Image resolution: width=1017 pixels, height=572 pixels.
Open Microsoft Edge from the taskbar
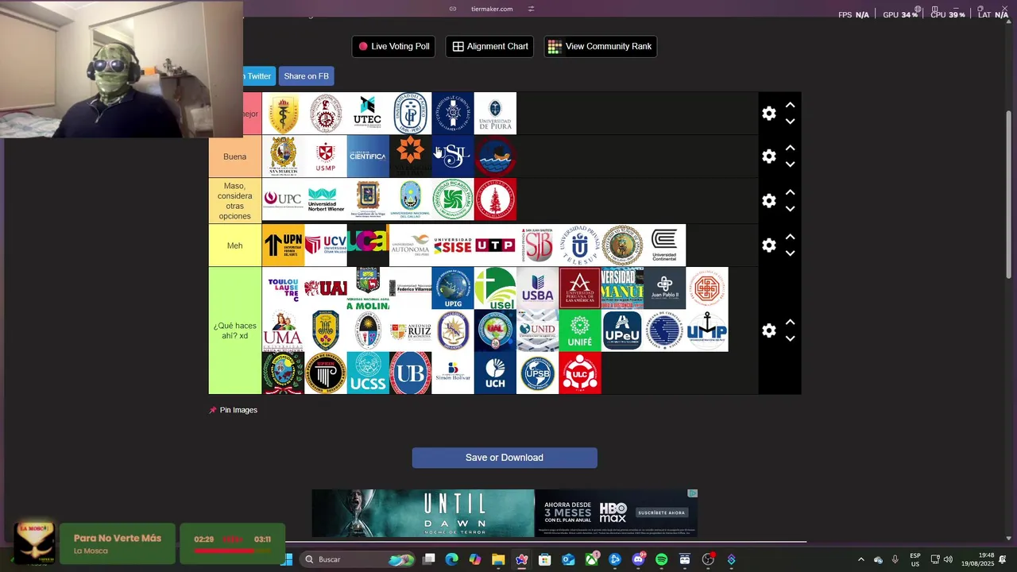pyautogui.click(x=451, y=559)
